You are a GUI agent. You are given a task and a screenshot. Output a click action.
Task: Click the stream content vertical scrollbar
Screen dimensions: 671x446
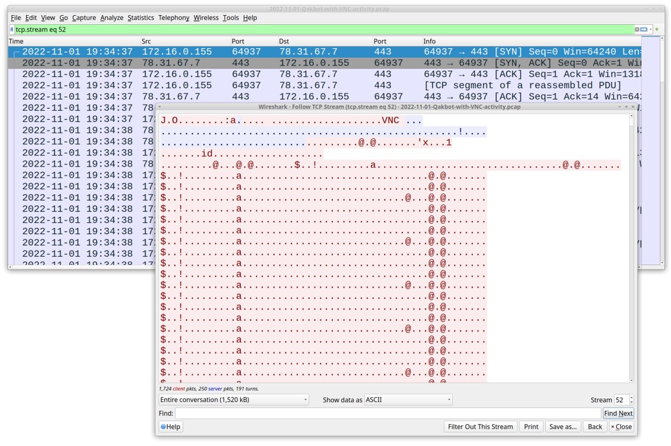(632, 248)
